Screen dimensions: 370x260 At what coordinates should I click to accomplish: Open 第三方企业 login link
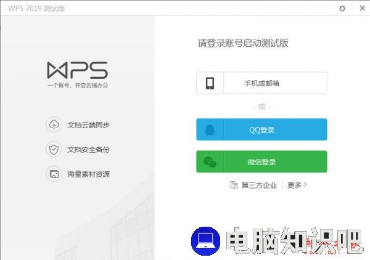coord(259,185)
